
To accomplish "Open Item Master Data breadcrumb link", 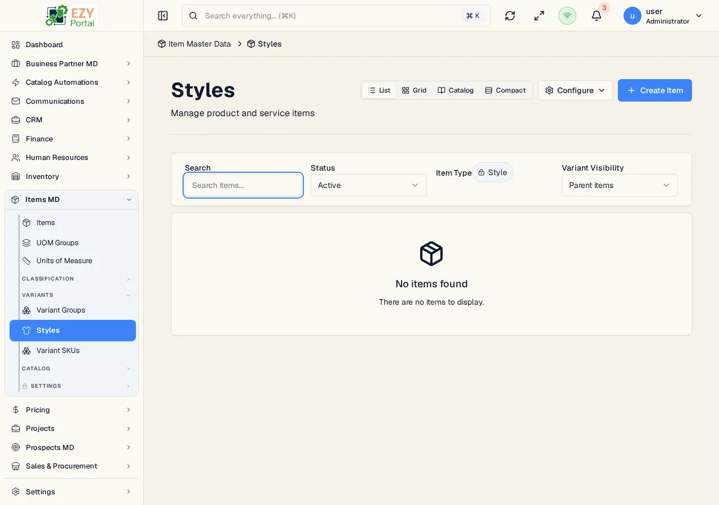I will coord(194,44).
